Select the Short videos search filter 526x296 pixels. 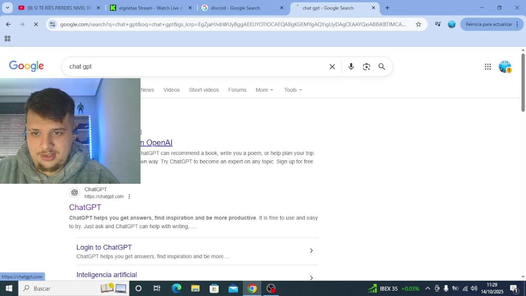(x=204, y=90)
